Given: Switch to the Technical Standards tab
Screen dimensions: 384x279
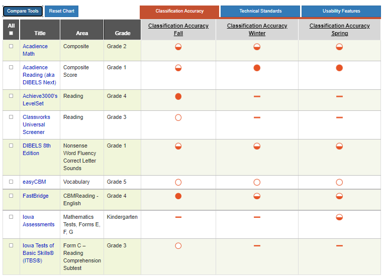Looking at the screenshot, I should click(x=260, y=11).
